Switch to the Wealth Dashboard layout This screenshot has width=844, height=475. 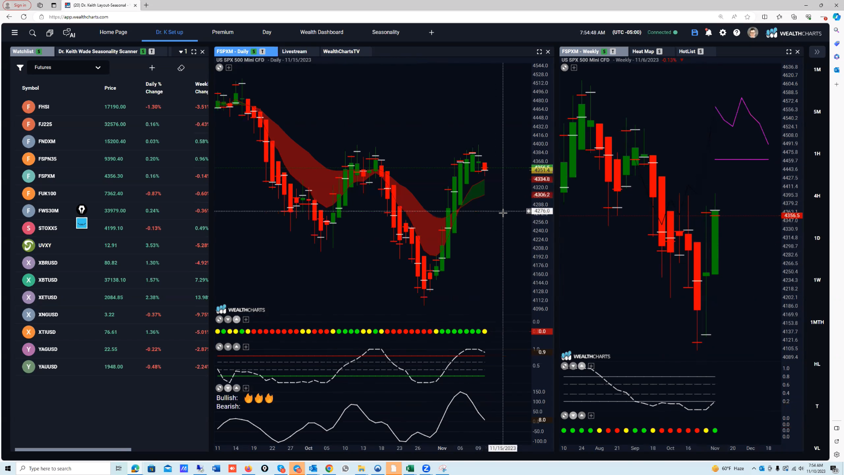[322, 32]
